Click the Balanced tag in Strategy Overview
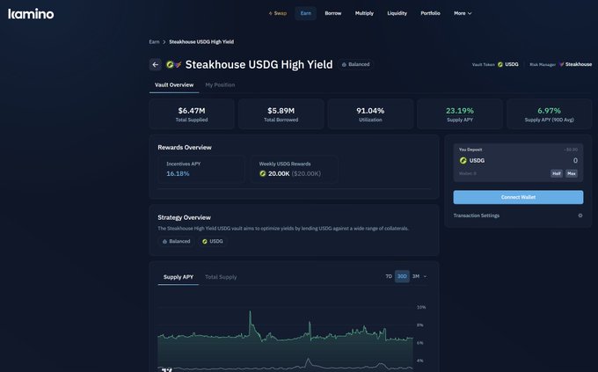 176,242
